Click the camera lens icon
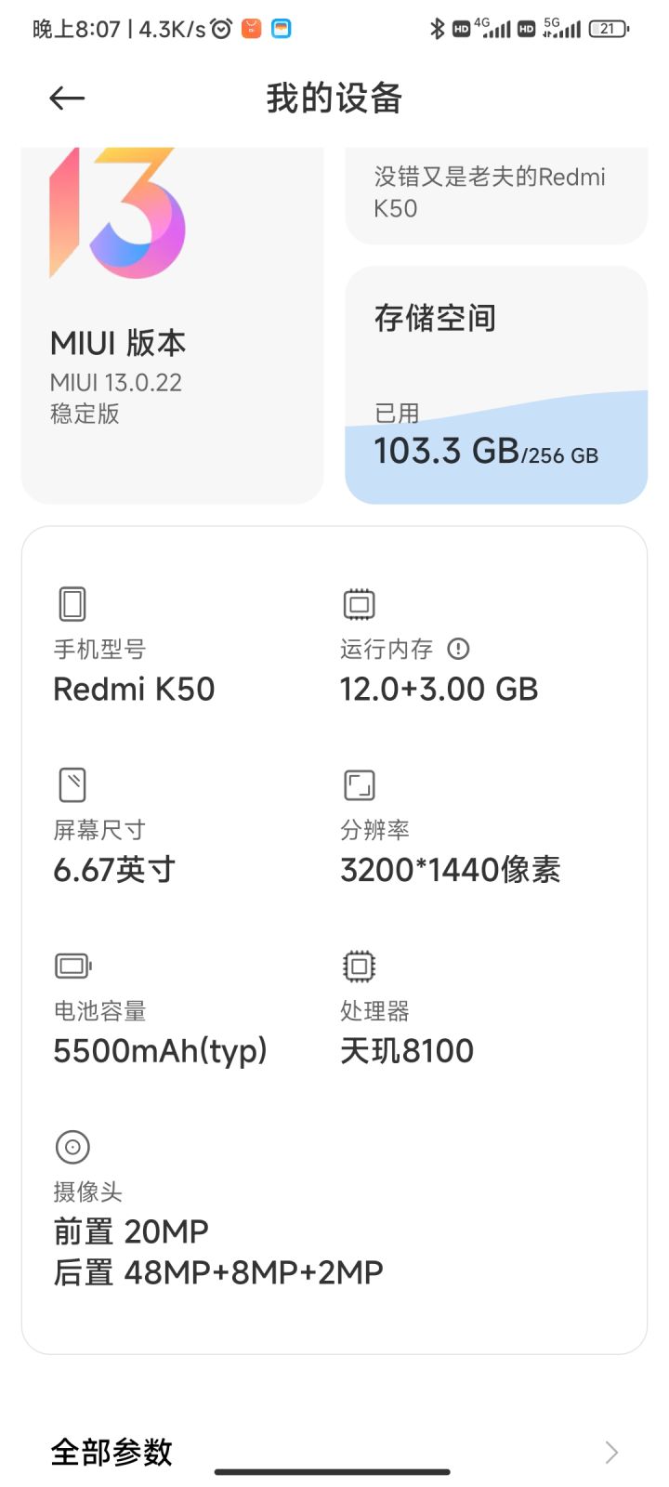669x1487 pixels. (x=72, y=1147)
